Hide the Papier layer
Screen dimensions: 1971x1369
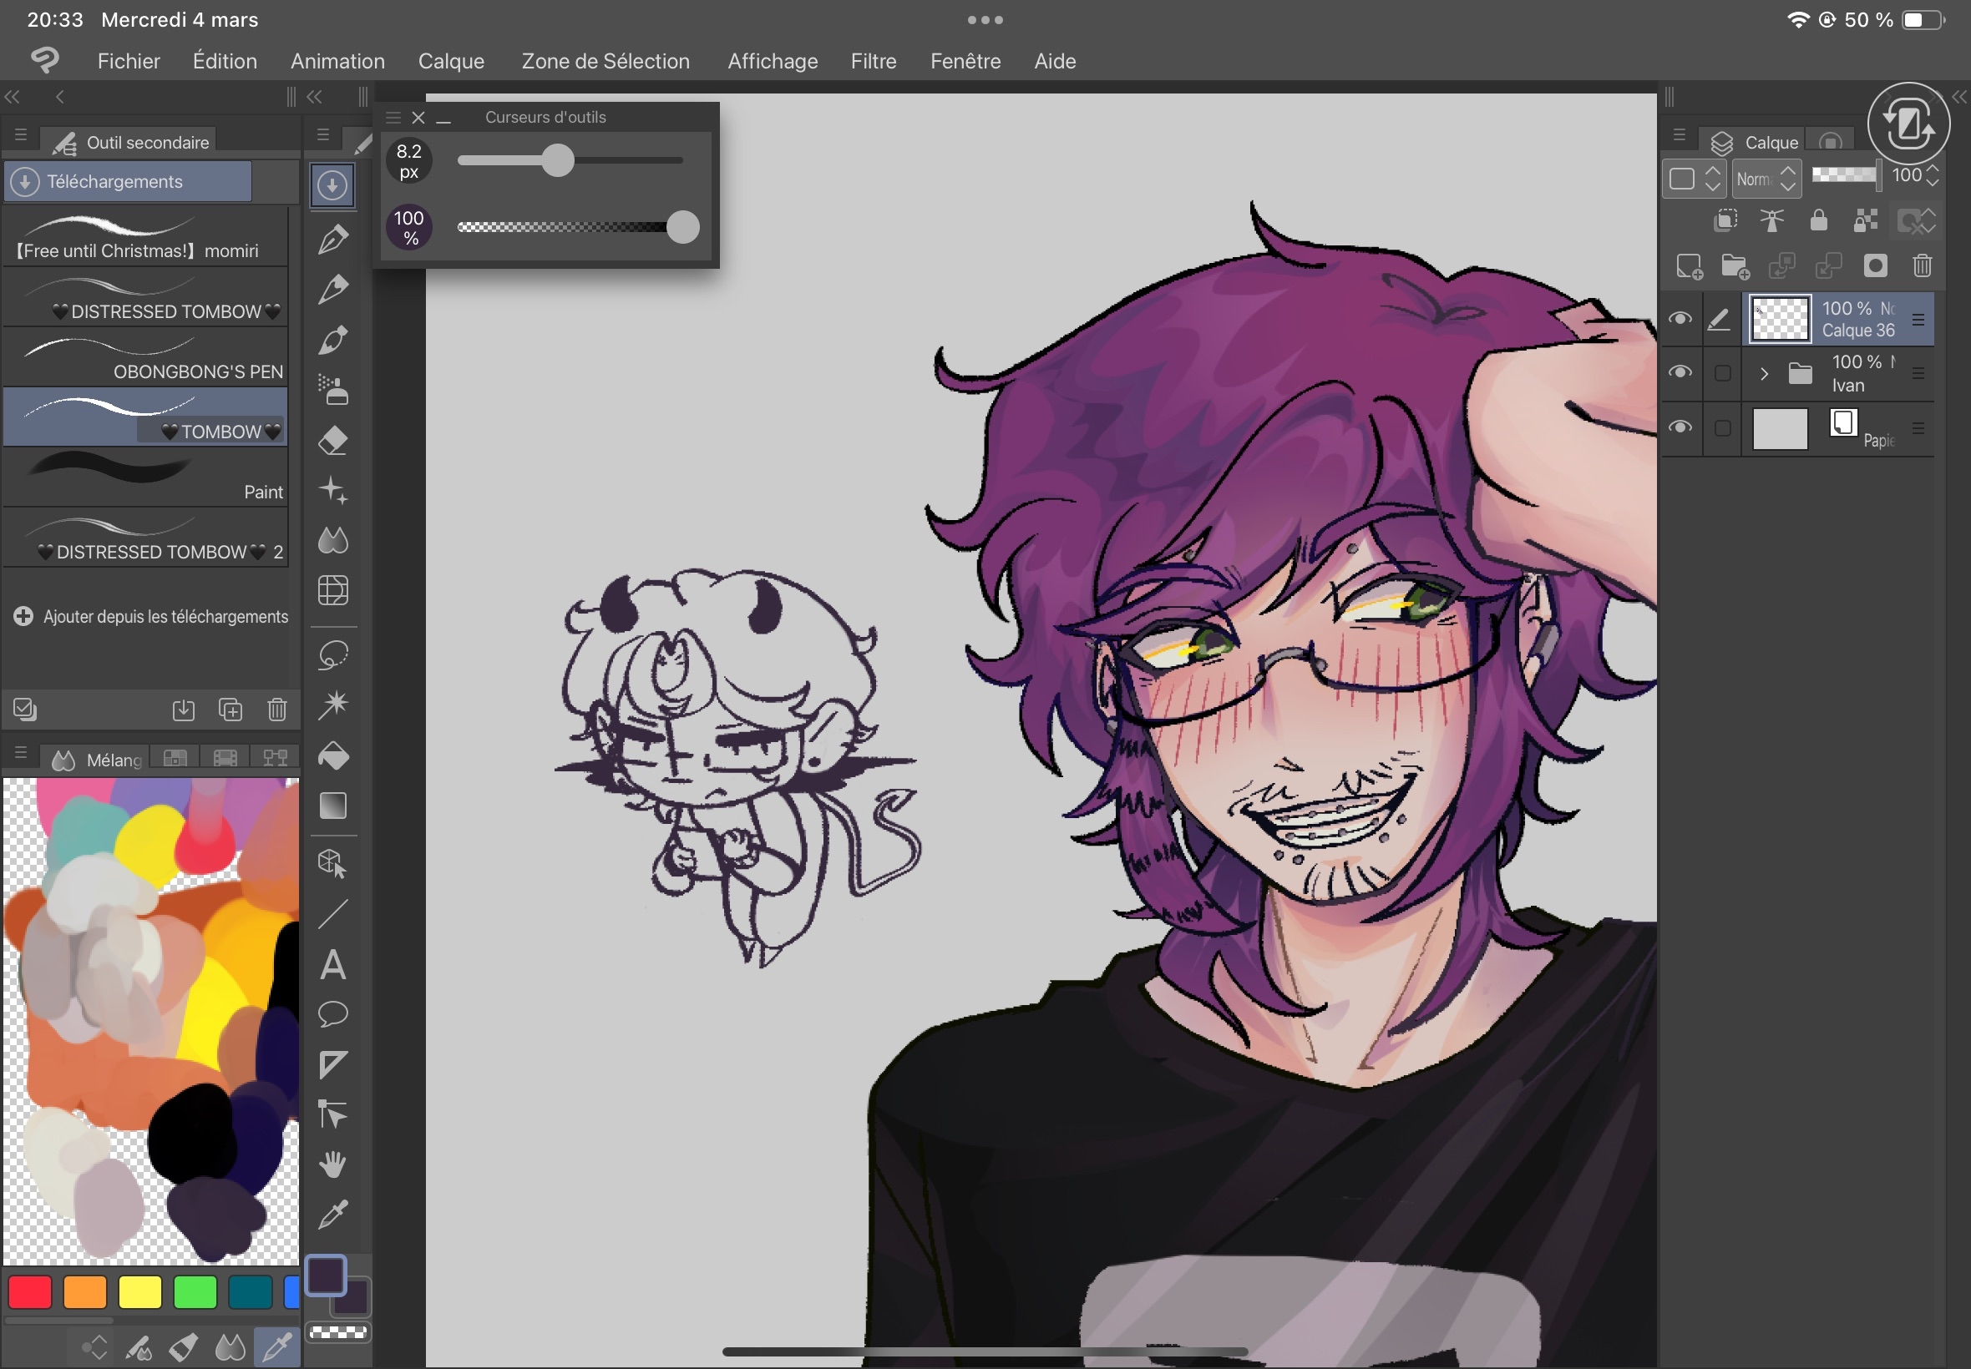point(1680,427)
